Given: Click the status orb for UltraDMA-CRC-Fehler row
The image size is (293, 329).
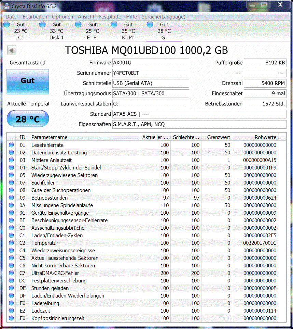Looking at the screenshot, I should tap(11, 273).
